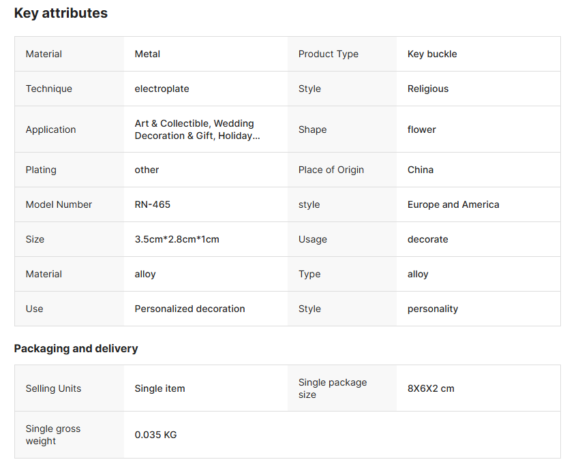Select Europe and America style value
Viewport: 563px width, 464px height.
click(x=453, y=204)
